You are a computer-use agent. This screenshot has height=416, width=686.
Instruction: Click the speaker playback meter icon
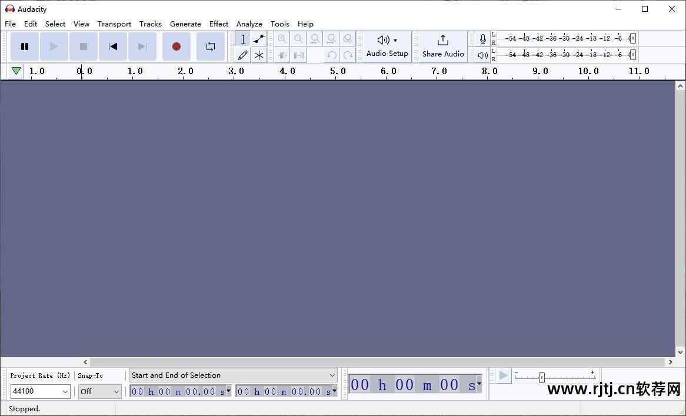(x=482, y=55)
